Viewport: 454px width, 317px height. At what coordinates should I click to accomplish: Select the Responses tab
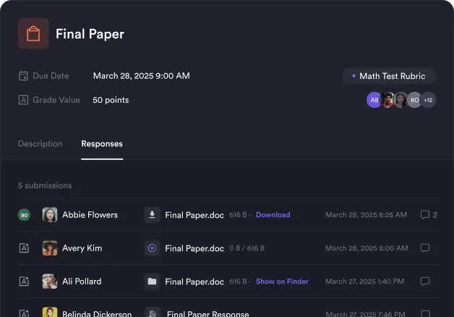[102, 144]
